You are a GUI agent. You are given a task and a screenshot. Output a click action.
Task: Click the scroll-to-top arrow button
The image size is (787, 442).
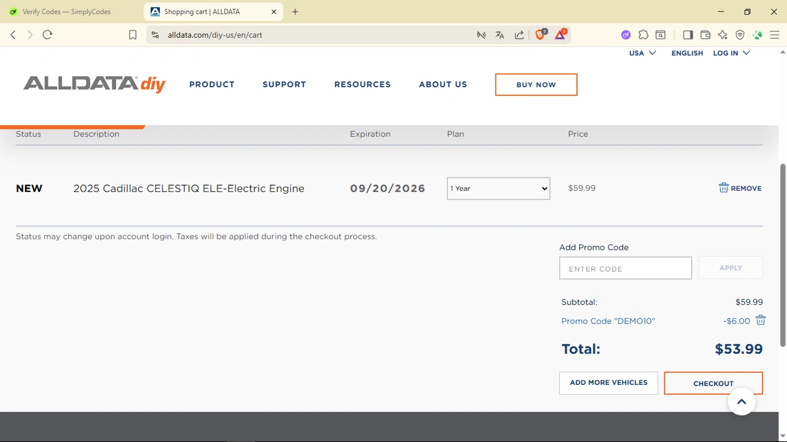click(x=741, y=402)
